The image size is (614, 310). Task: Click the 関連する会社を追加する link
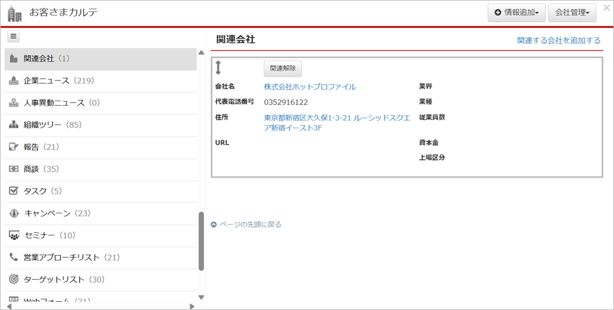[x=558, y=40]
